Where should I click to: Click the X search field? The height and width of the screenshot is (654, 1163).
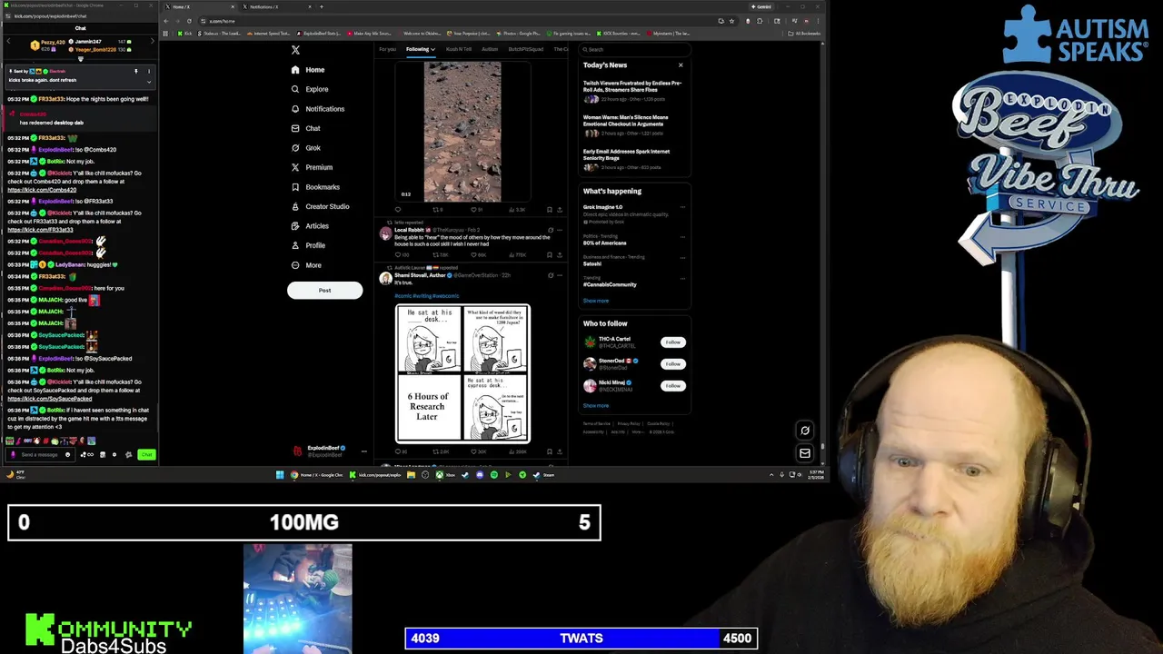[634, 49]
